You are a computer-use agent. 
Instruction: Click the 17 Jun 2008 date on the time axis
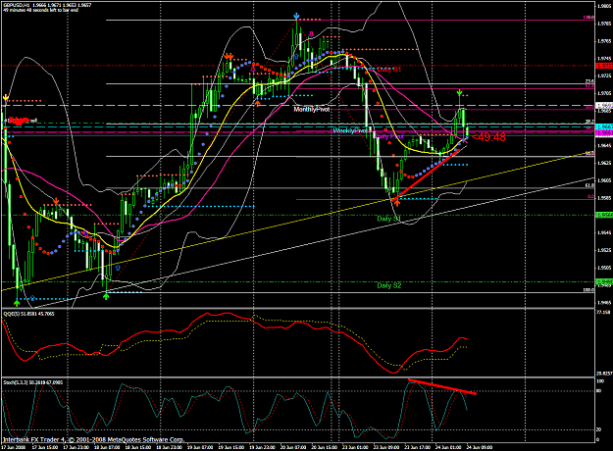coord(14,447)
